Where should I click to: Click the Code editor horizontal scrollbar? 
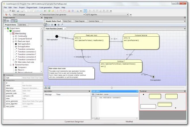coord(115,118)
